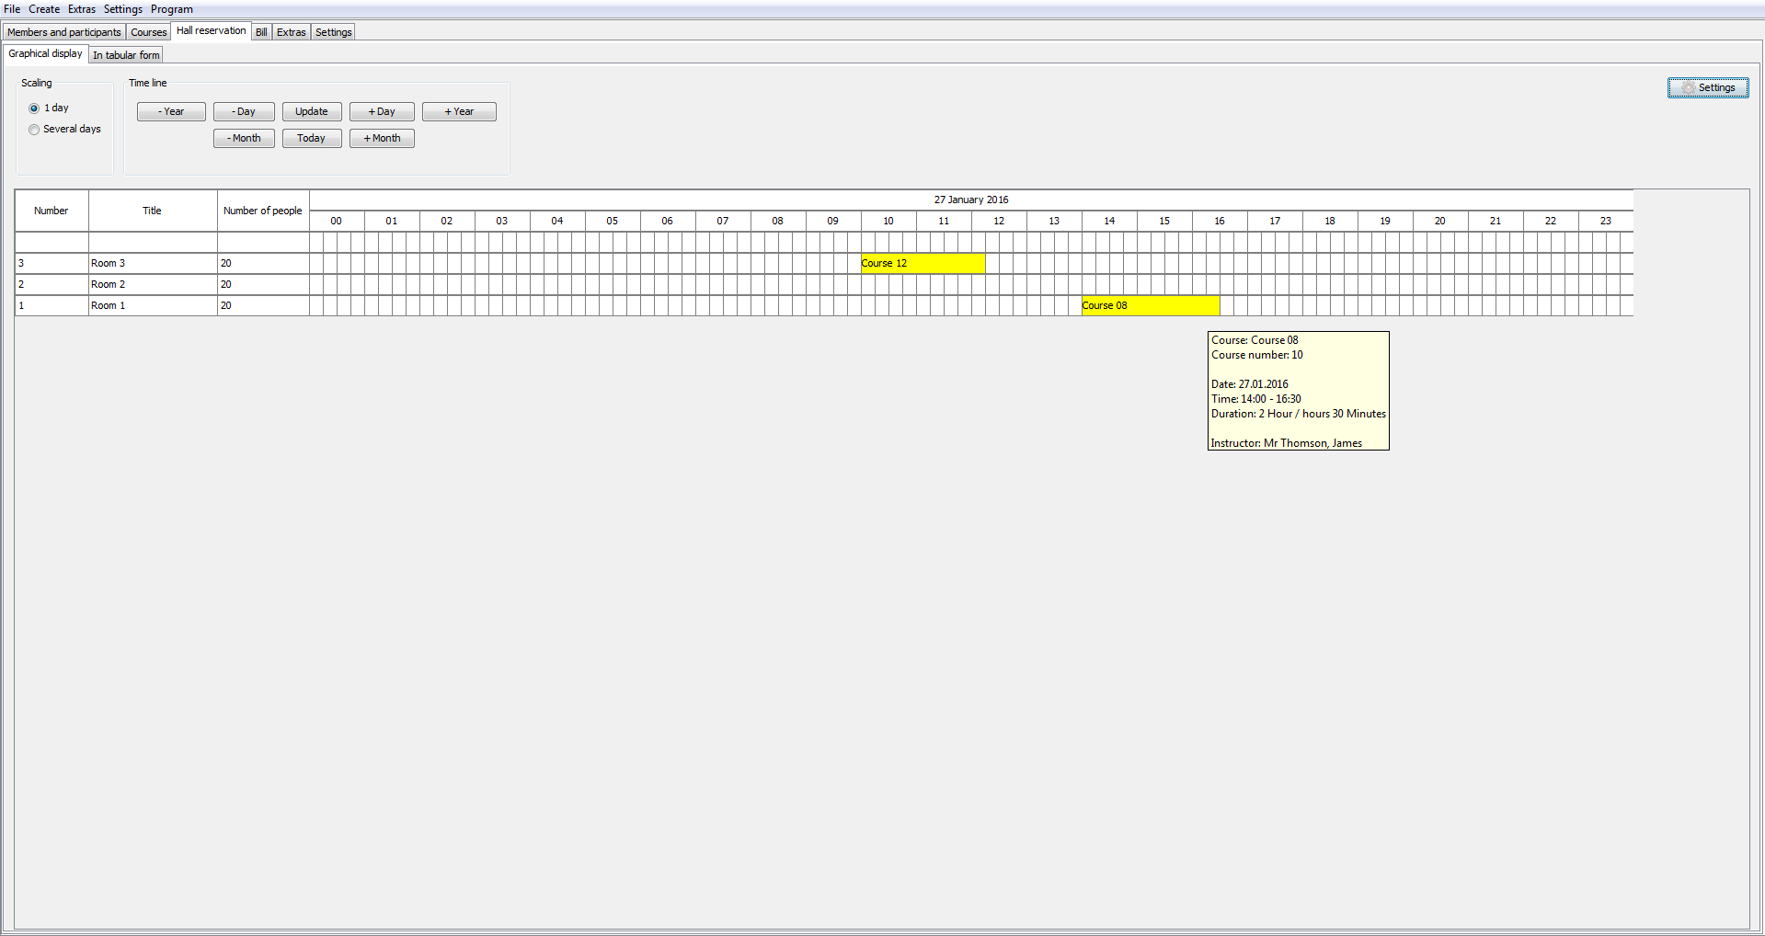The height and width of the screenshot is (936, 1765).
Task: Click the Update button
Action: pyautogui.click(x=312, y=112)
